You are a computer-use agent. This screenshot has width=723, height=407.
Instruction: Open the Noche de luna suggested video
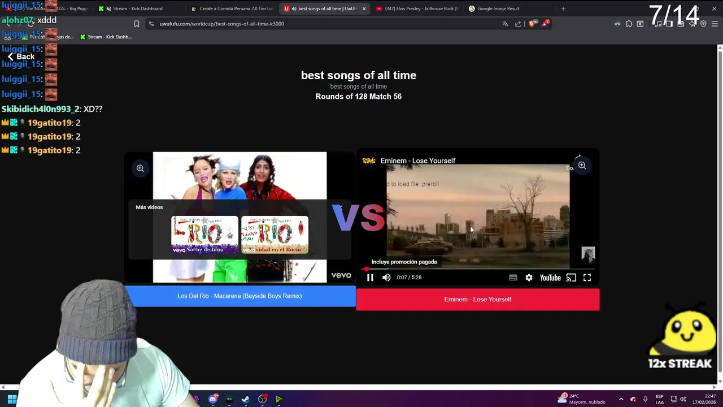click(204, 235)
